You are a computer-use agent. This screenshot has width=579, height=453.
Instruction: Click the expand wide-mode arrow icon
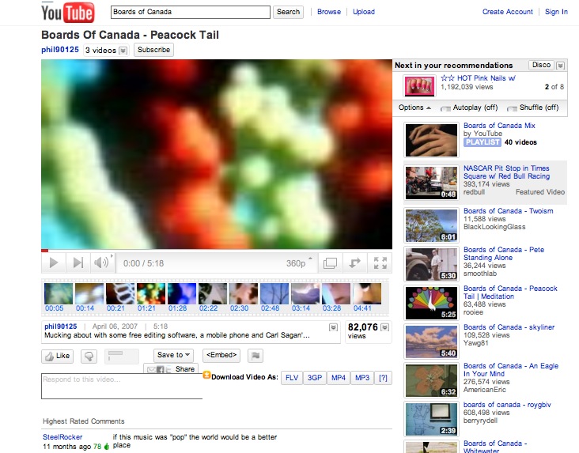(x=355, y=263)
